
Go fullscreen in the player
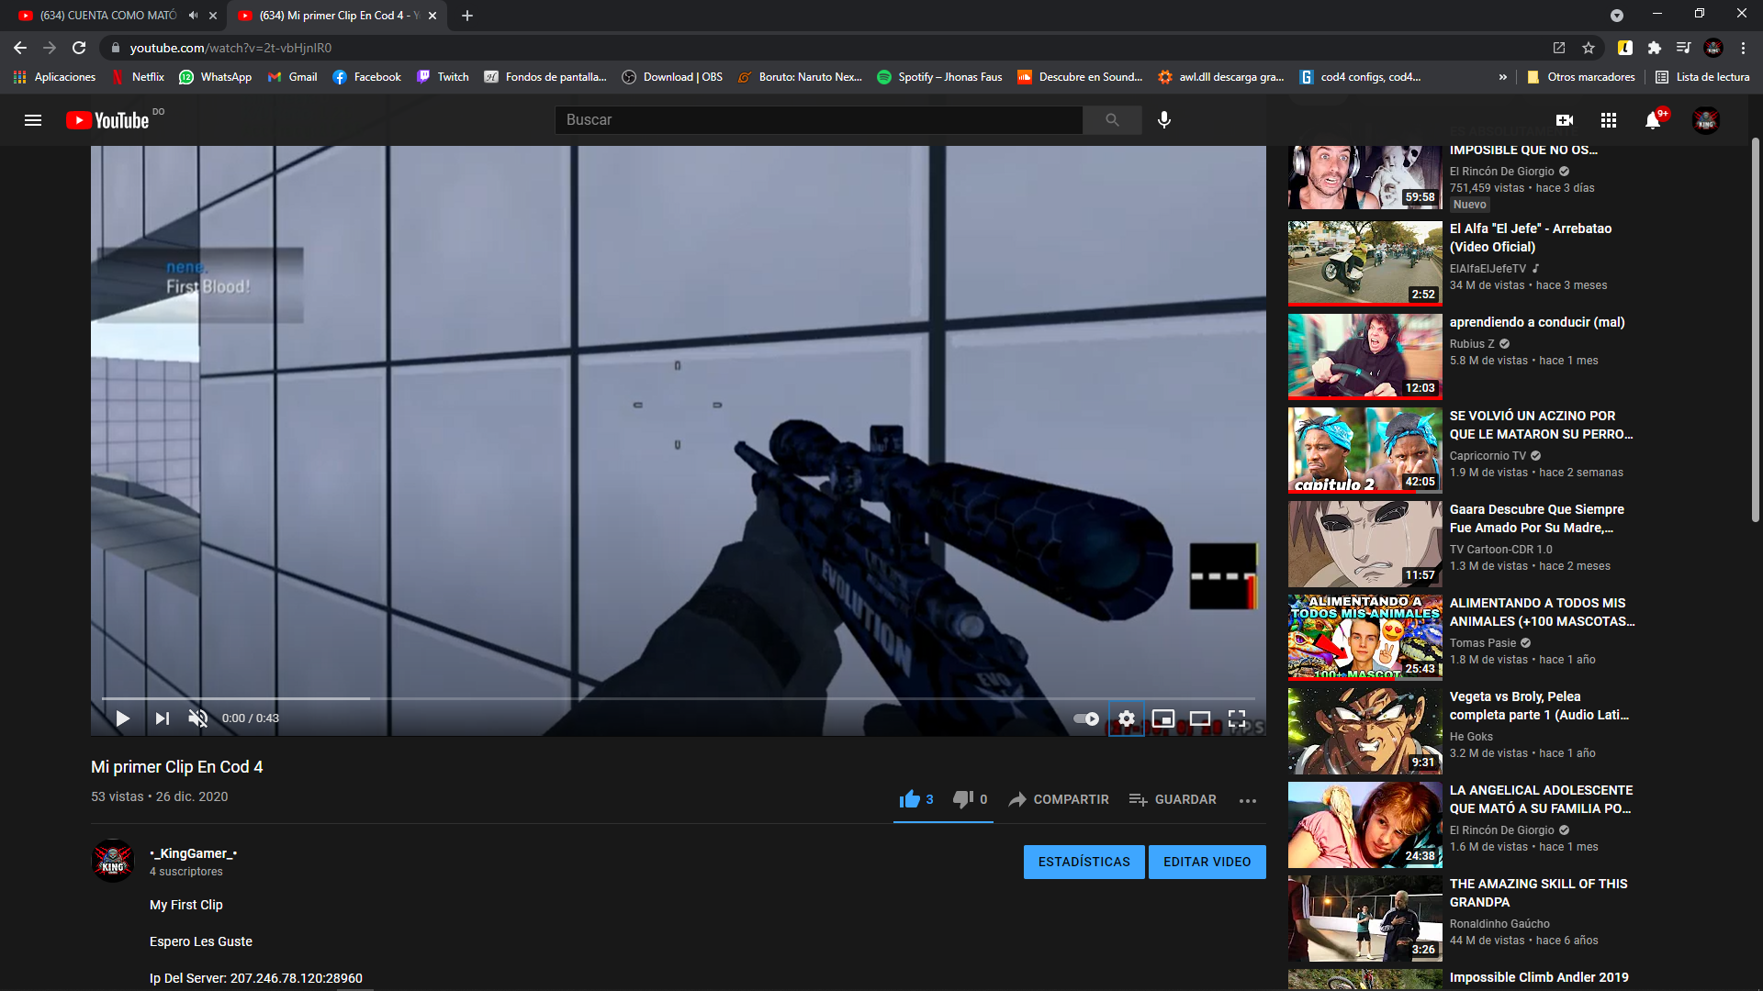[x=1237, y=718]
